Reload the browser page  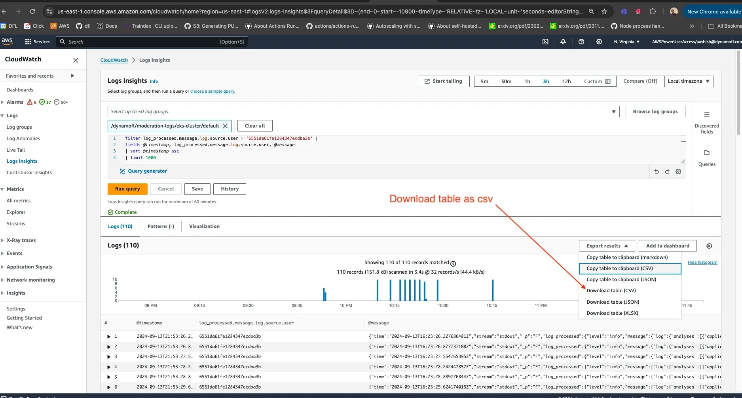pyautogui.click(x=32, y=11)
